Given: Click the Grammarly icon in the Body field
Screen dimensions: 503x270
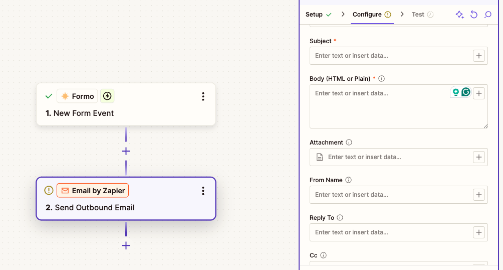Looking at the screenshot, I should point(466,92).
